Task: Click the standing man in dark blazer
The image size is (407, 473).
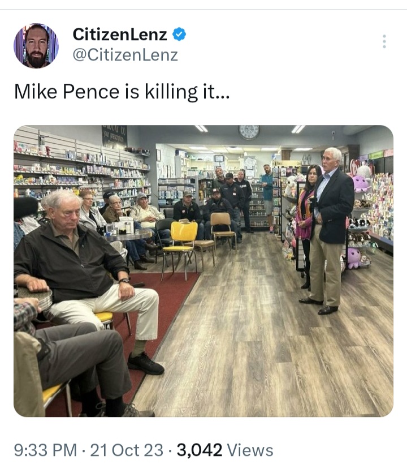Action: coord(327,231)
